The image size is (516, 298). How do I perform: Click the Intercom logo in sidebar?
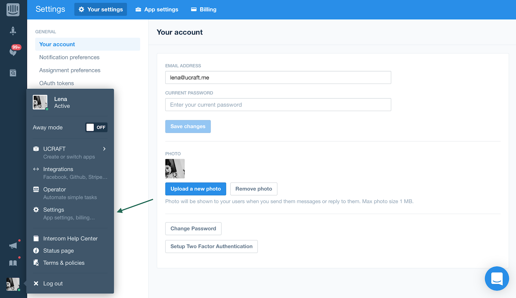pos(13,9)
